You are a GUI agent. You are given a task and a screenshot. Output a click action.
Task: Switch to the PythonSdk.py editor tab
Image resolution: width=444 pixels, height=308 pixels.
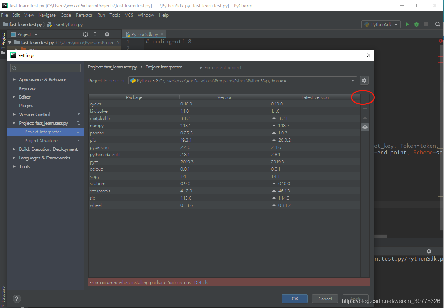(x=144, y=34)
